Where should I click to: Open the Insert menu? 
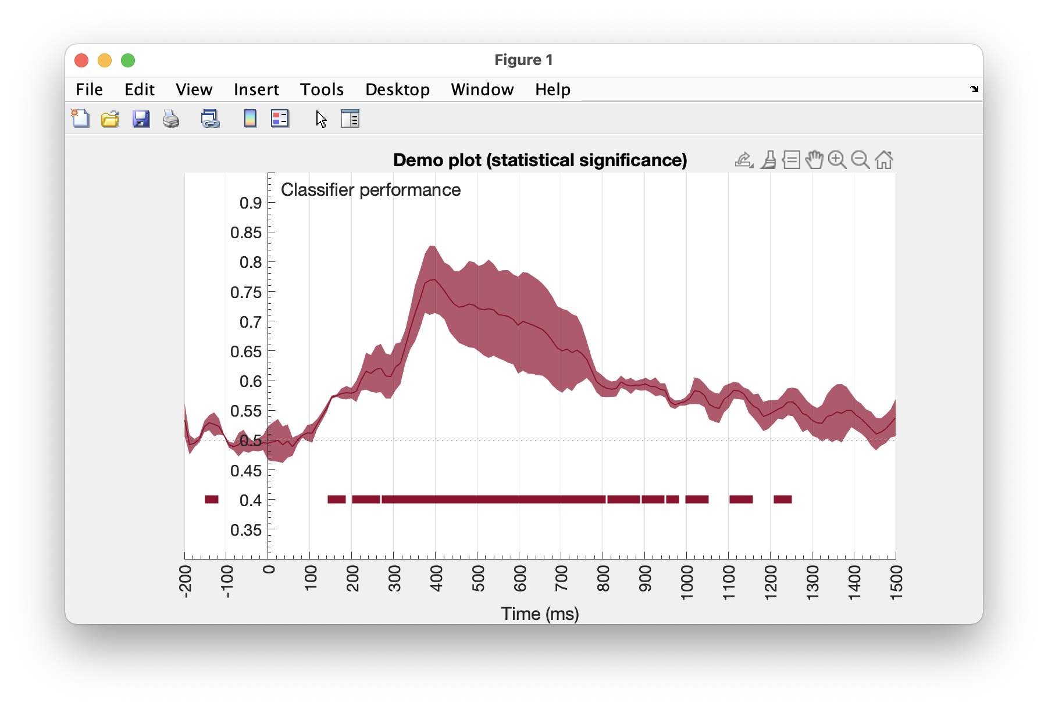[256, 89]
